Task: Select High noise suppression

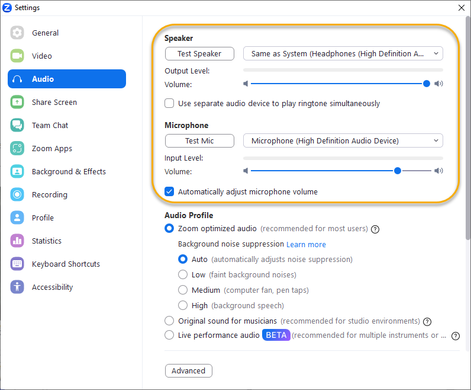Action: [183, 305]
